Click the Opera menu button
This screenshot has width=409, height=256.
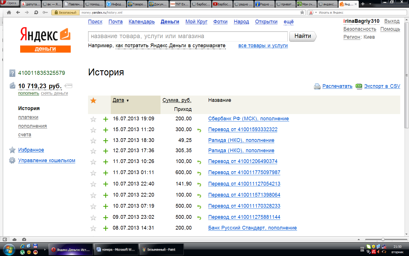pos(10,3)
